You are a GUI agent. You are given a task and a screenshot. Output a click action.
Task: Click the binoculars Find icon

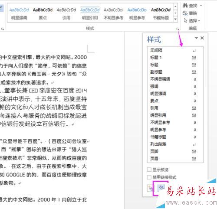pos(185,6)
